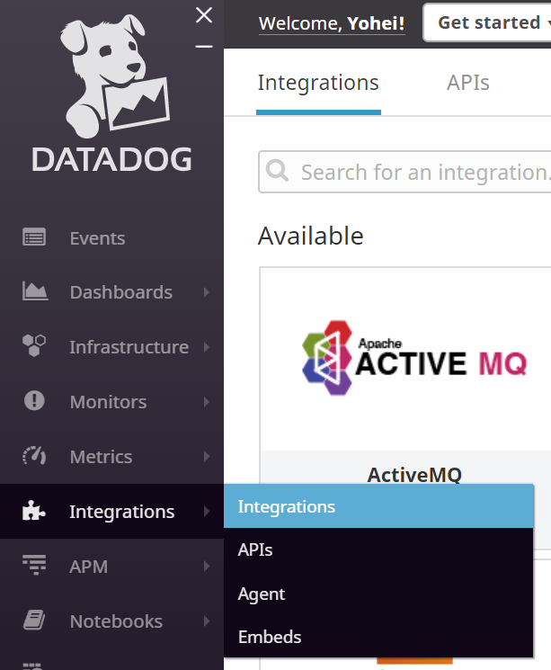Expand the Notebooks submenu arrow

(x=207, y=621)
